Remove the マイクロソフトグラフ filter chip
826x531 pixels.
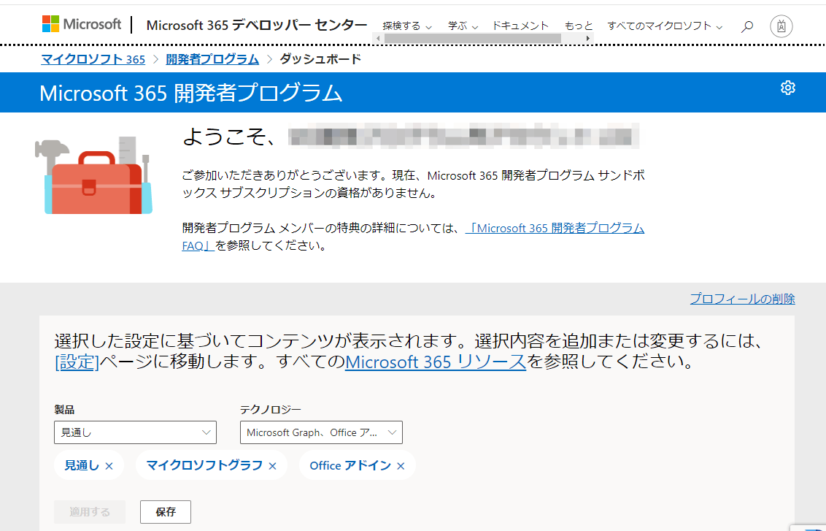(273, 465)
